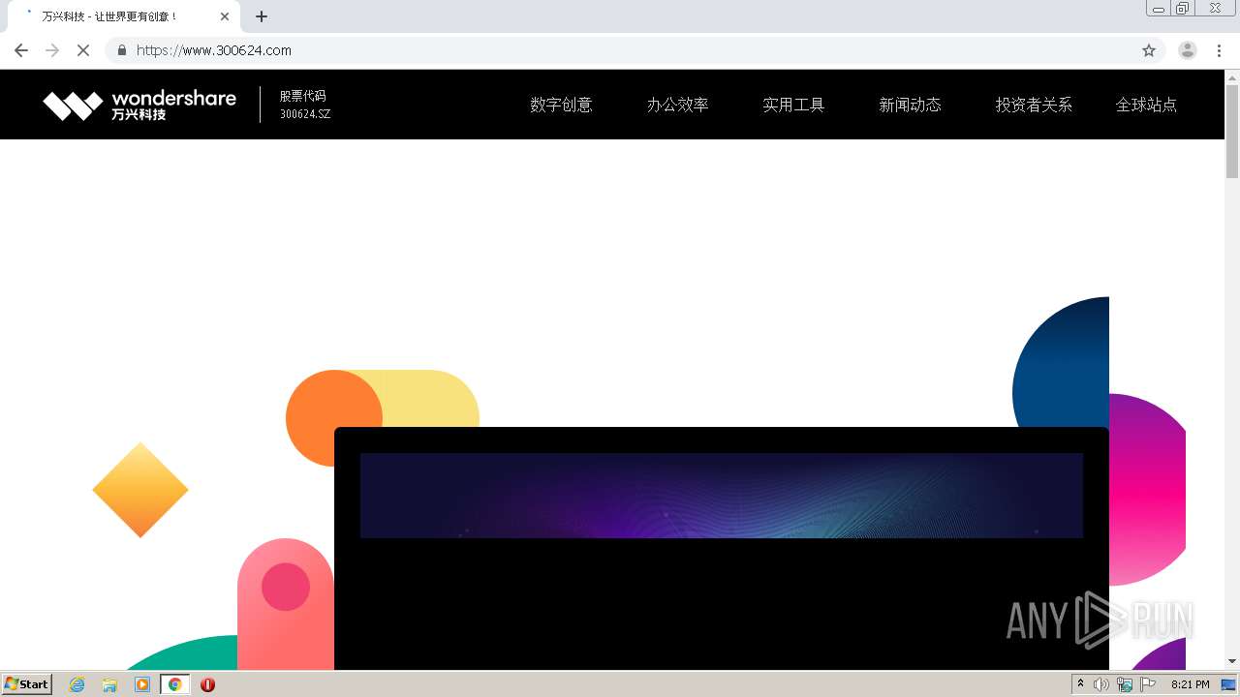
Task: Select the 万兴科技 browser tab
Action: tap(123, 16)
